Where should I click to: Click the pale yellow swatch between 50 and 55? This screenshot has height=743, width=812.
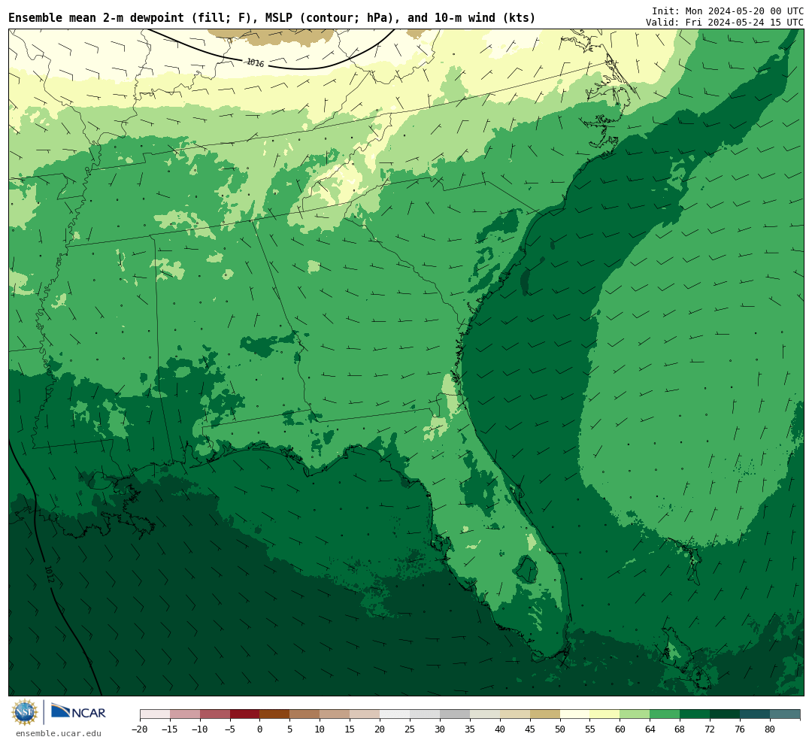575,714
